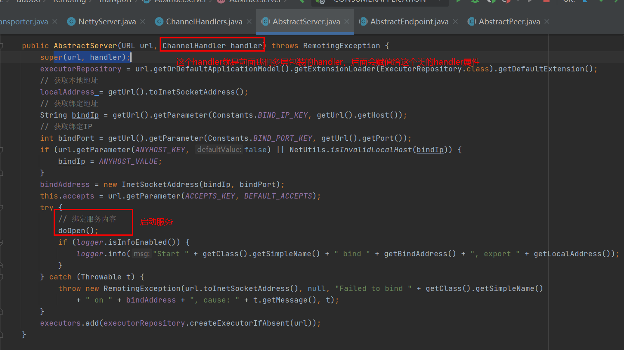Click the executors.add call
Screen dimensions: 624x350
pos(69,323)
